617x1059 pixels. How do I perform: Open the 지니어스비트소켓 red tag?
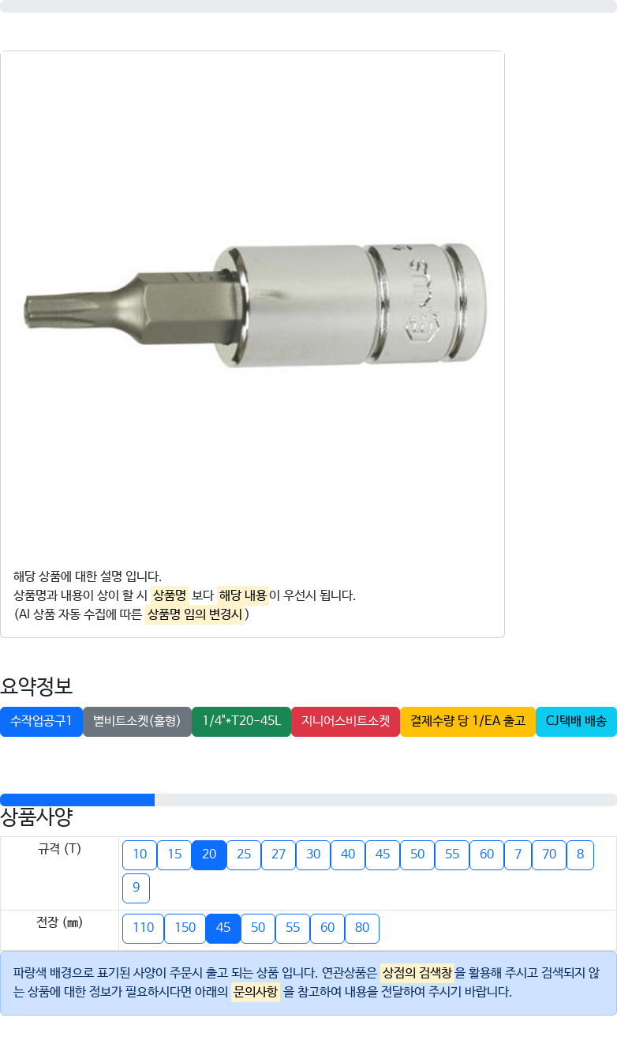click(346, 721)
